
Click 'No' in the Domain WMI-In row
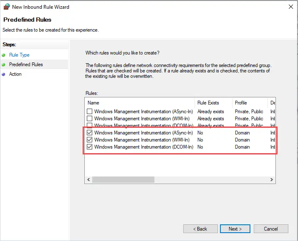200,140
